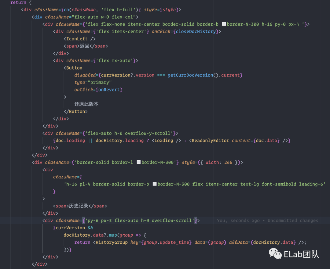Click the type="primary" attribute
Screen dimensions: 330x269
point(93,82)
